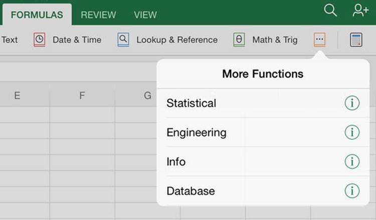The height and width of the screenshot is (220, 376).
Task: Show info for Info functions
Action: click(x=352, y=161)
